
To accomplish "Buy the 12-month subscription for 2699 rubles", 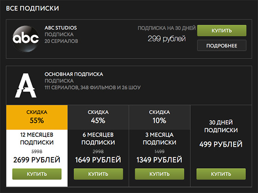I will (37, 174).
